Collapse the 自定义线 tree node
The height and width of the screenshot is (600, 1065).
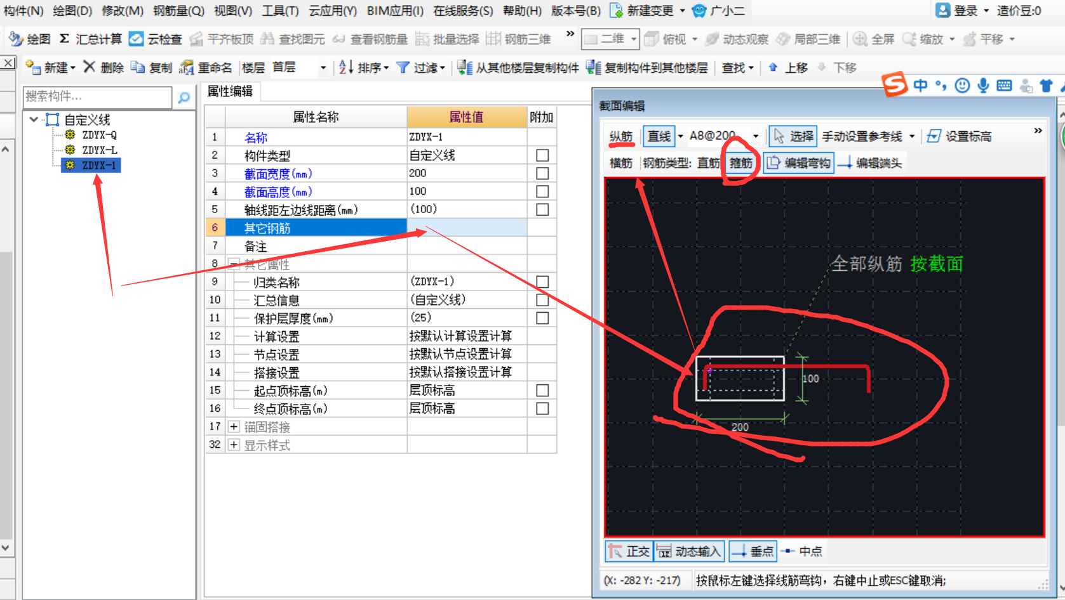pos(34,119)
